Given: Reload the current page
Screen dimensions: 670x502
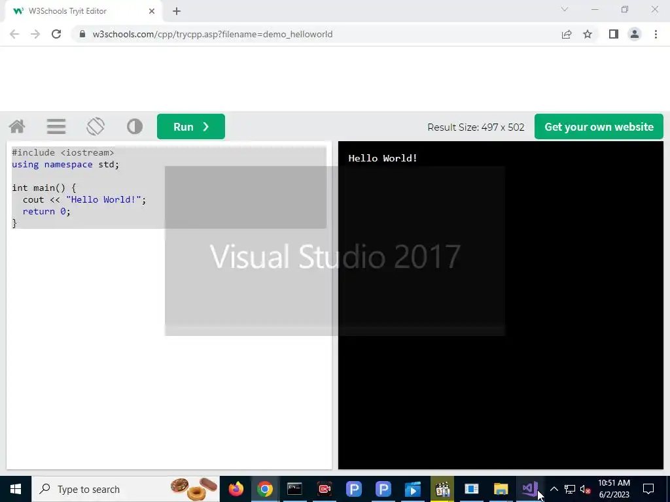Looking at the screenshot, I should coord(56,34).
